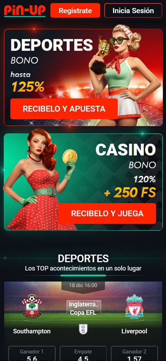Click the Inglaterra. Copa EFL label
Viewport: 166px width, 361px height.
(83, 308)
